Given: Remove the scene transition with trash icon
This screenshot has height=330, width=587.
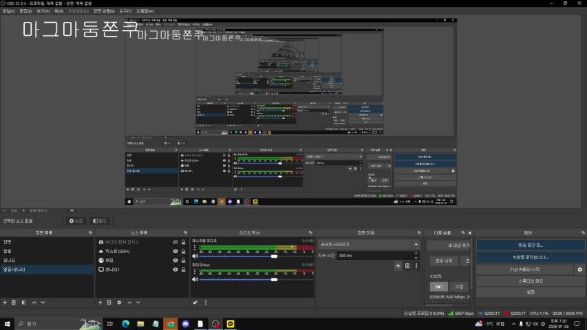Looking at the screenshot, I should tap(407, 266).
